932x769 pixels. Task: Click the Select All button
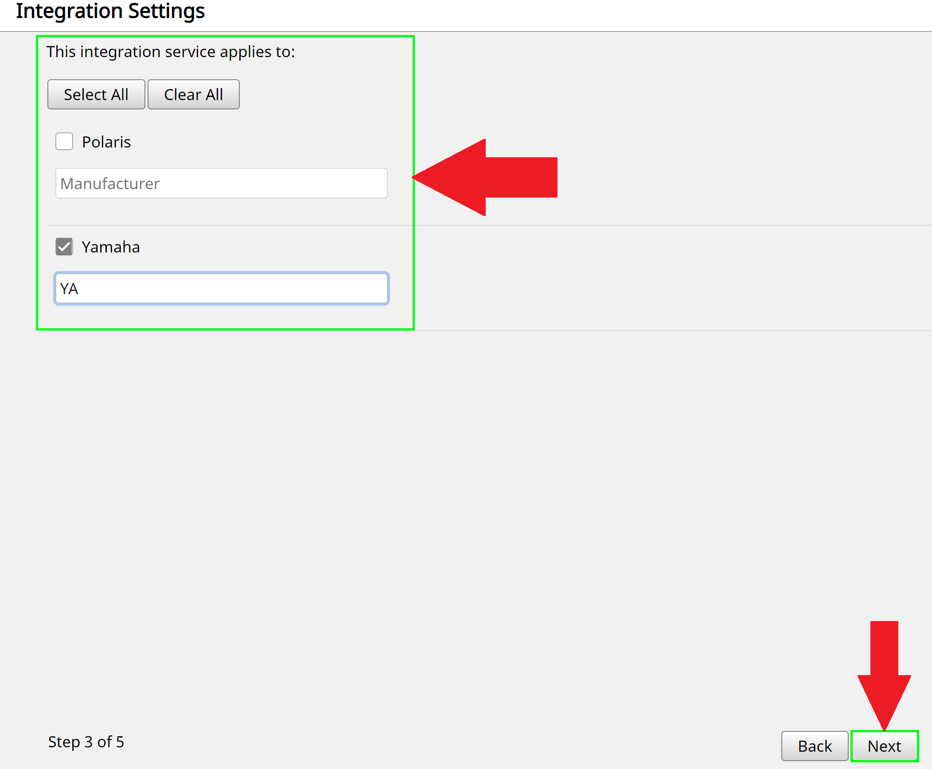tap(96, 94)
